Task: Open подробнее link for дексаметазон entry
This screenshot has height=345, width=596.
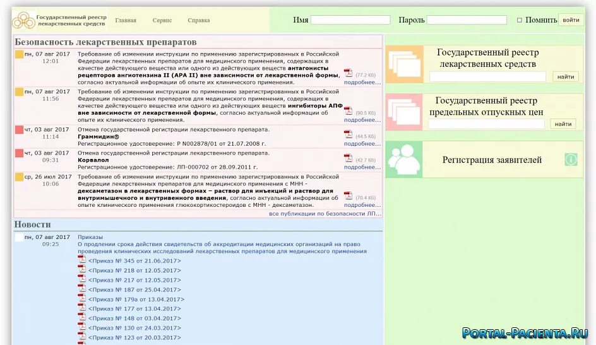Action: point(362,205)
